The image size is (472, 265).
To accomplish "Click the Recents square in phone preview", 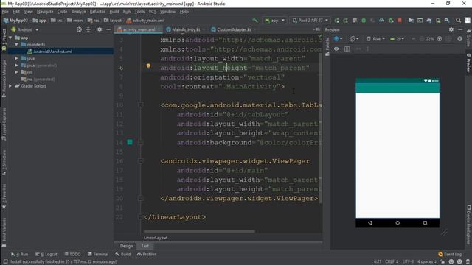I will click(425, 222).
